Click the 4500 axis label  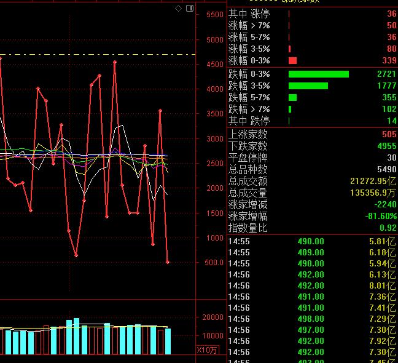click(215, 65)
